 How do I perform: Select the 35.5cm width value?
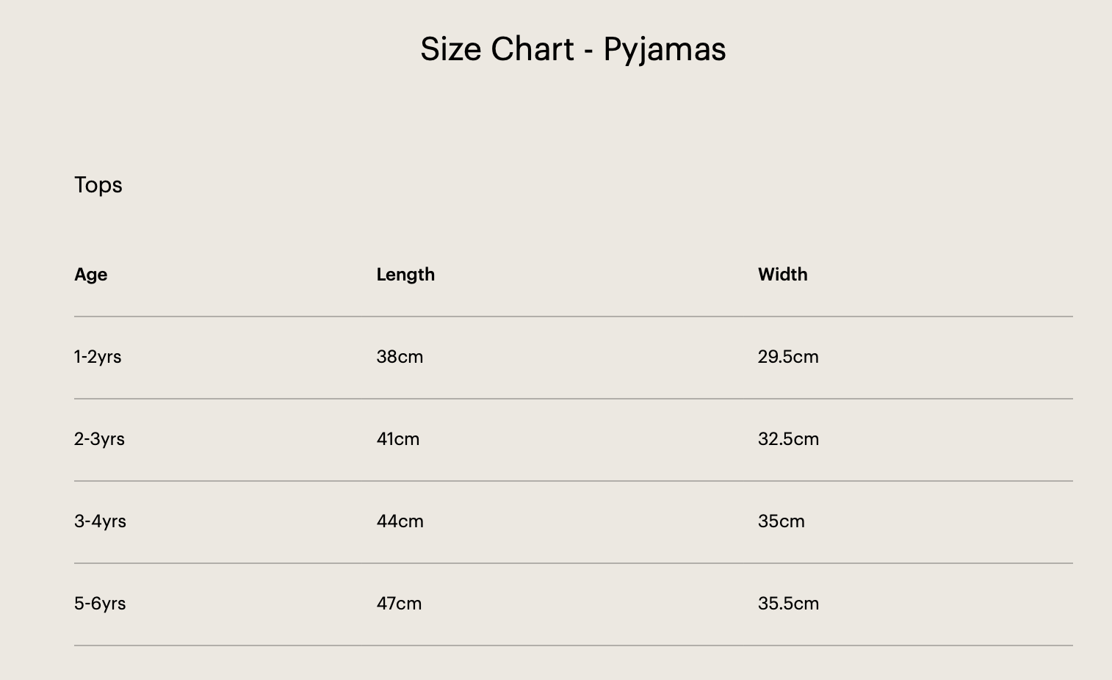click(x=788, y=604)
